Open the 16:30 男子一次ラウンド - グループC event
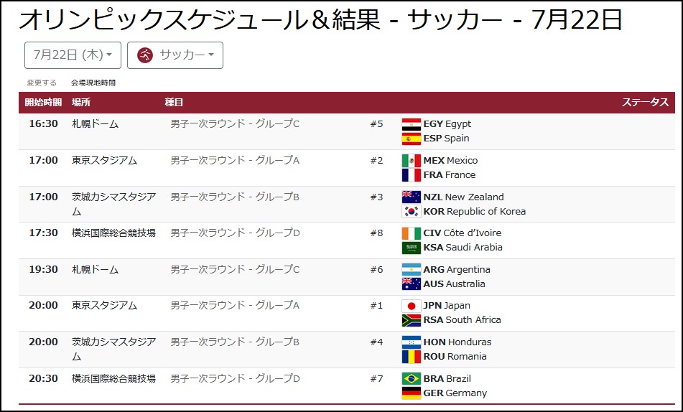The width and height of the screenshot is (683, 412). (234, 124)
